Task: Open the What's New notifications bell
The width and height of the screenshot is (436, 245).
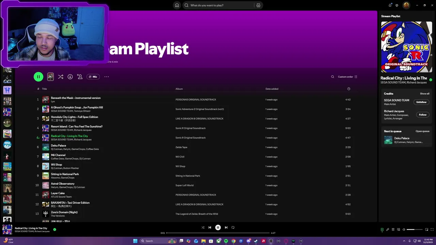Action: (390, 5)
